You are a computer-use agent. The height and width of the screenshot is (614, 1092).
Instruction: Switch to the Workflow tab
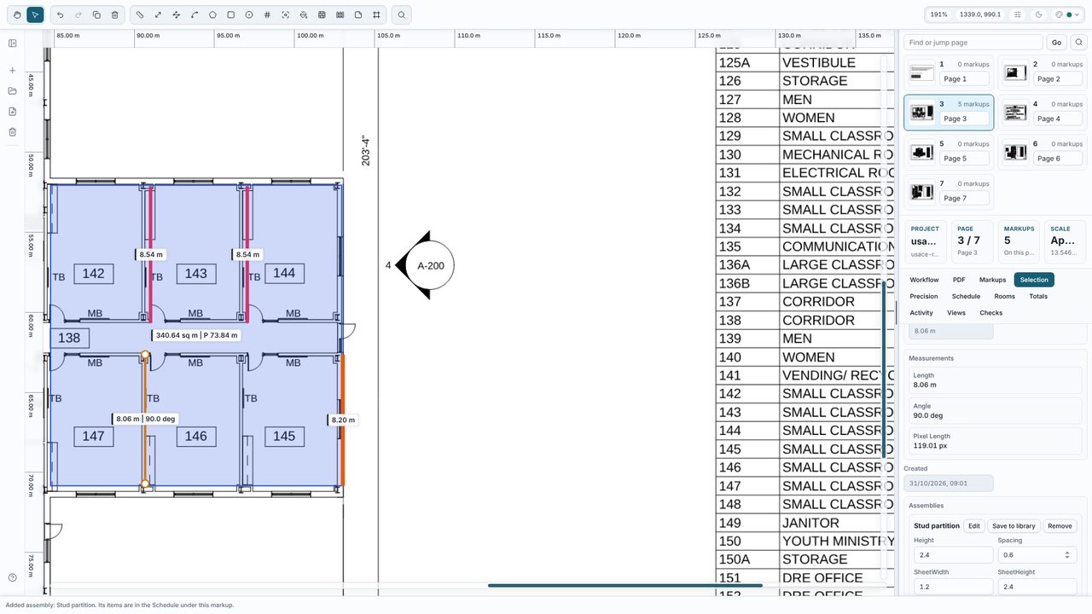(x=924, y=280)
